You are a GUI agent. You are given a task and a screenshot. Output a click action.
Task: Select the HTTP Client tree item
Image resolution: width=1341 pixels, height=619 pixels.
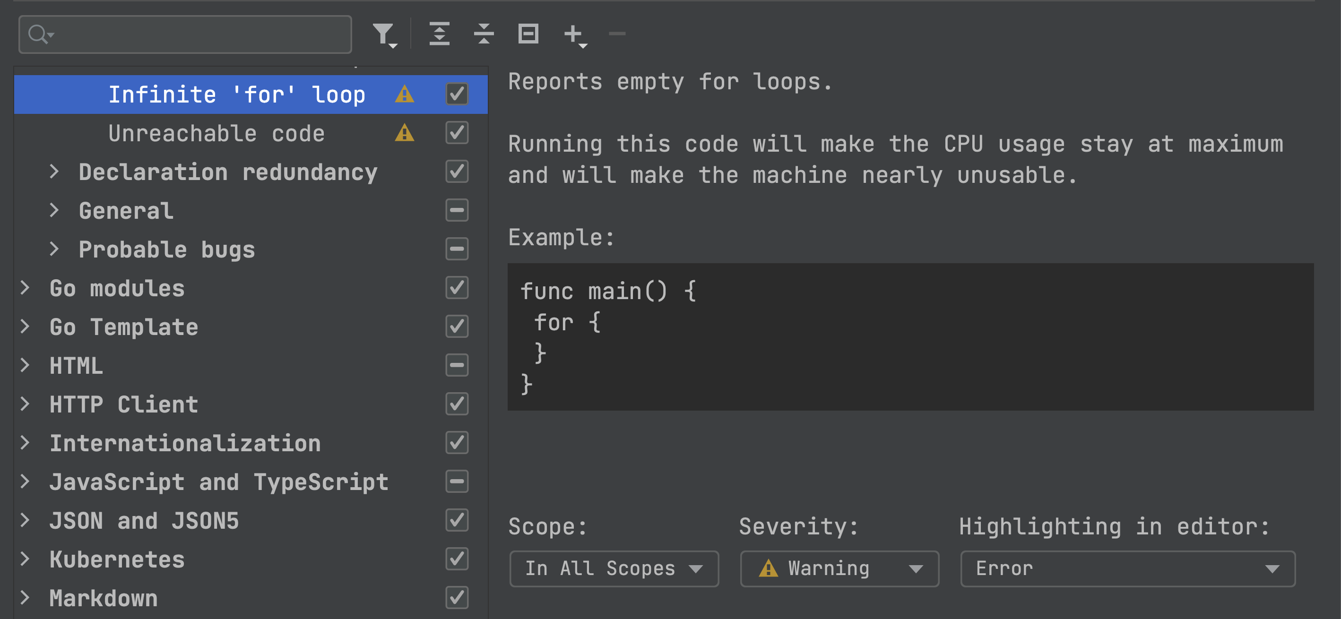[x=124, y=404]
